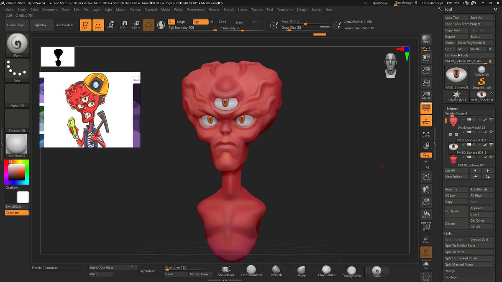Select the SkinShade4 material
Screen dimensions: 502x282
coord(17,145)
